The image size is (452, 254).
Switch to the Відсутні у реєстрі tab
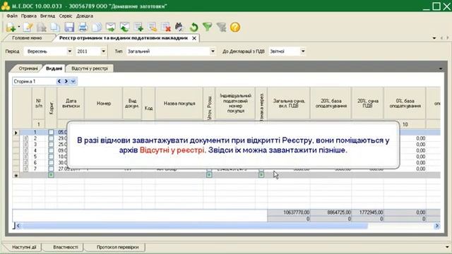[x=90, y=68]
